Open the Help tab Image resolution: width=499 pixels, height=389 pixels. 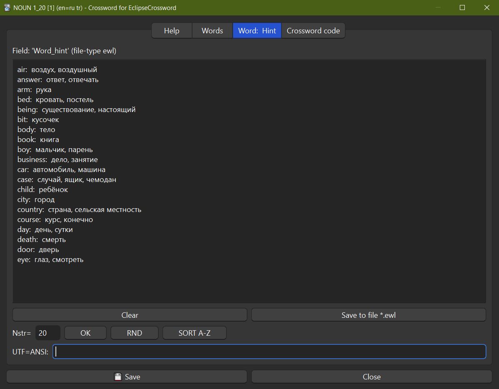pyautogui.click(x=171, y=31)
